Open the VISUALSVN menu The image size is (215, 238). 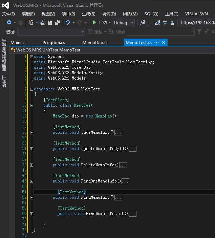point(196,14)
